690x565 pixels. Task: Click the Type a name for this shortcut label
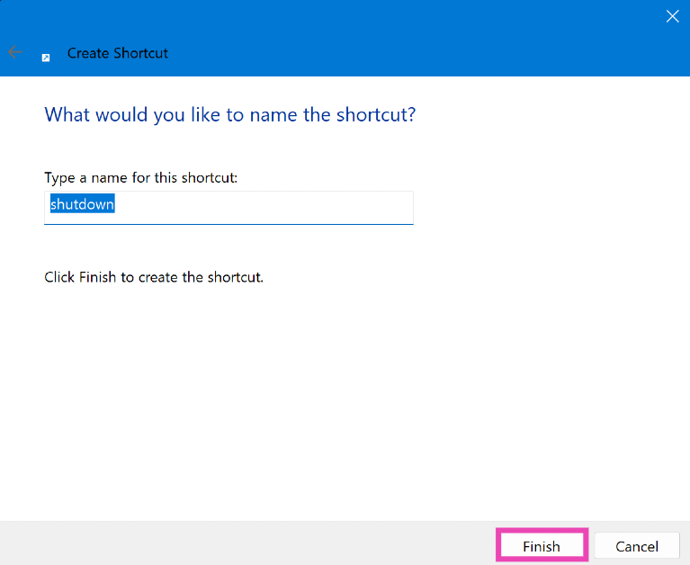coord(140,177)
